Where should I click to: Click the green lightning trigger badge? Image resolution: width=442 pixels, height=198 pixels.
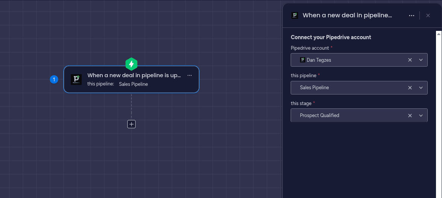[x=131, y=64]
